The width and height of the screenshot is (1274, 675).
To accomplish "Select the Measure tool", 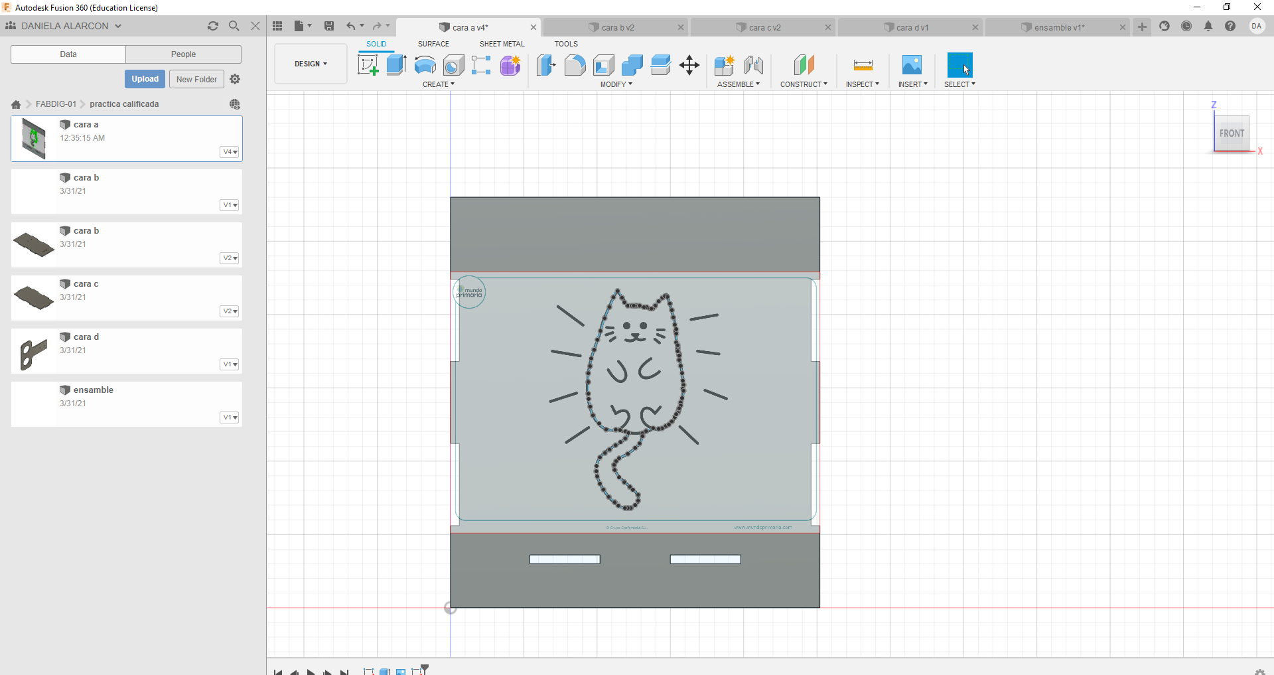I will [863, 65].
